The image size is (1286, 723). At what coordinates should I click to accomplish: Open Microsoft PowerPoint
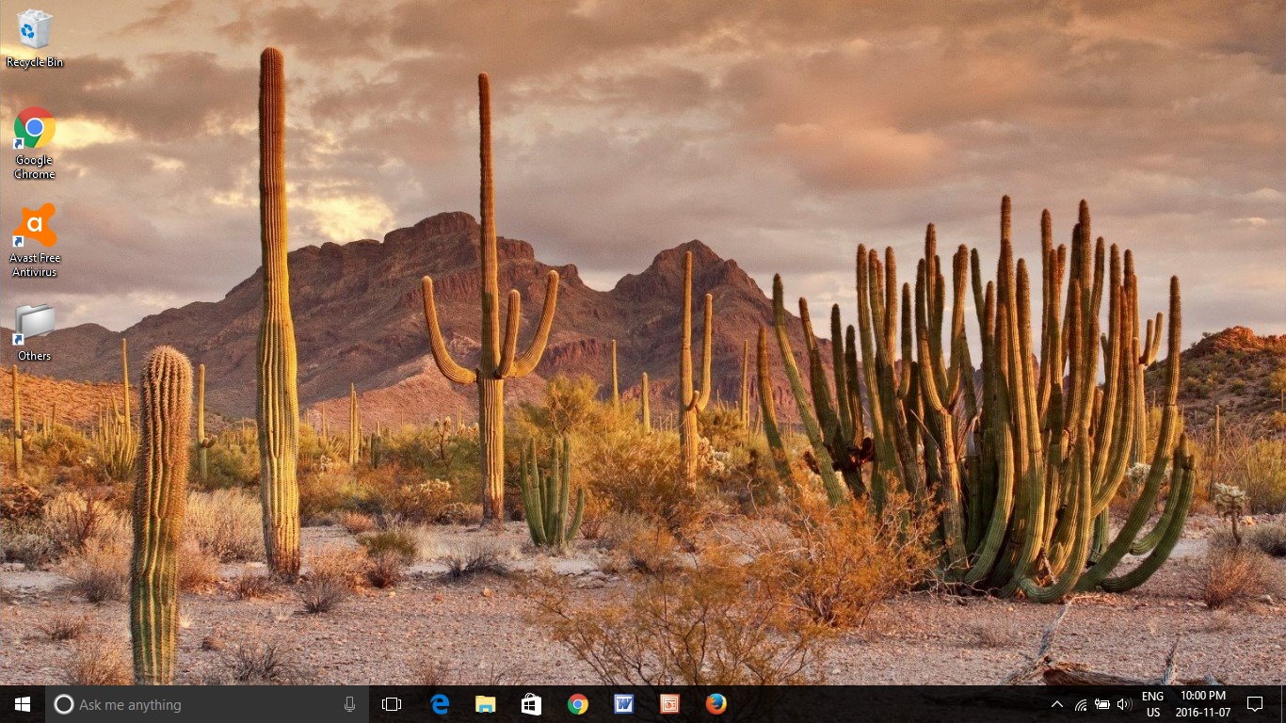(669, 704)
